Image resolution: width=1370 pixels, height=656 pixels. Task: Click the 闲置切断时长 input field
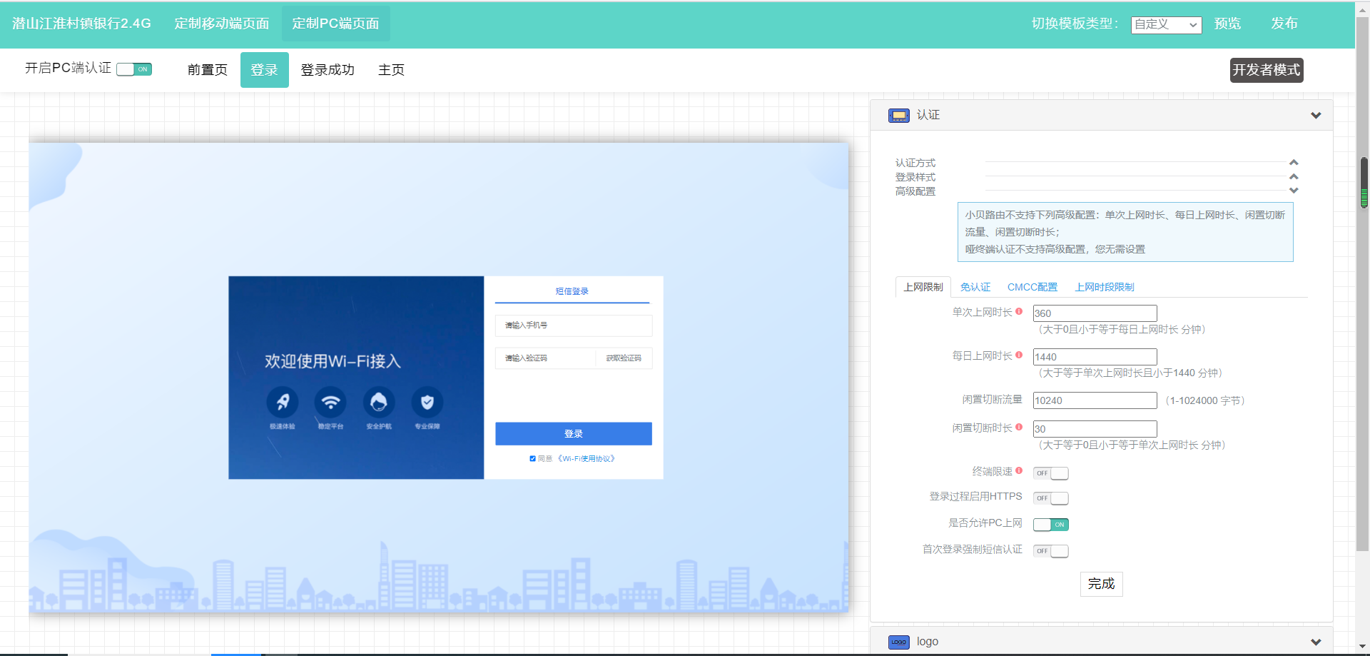1095,429
